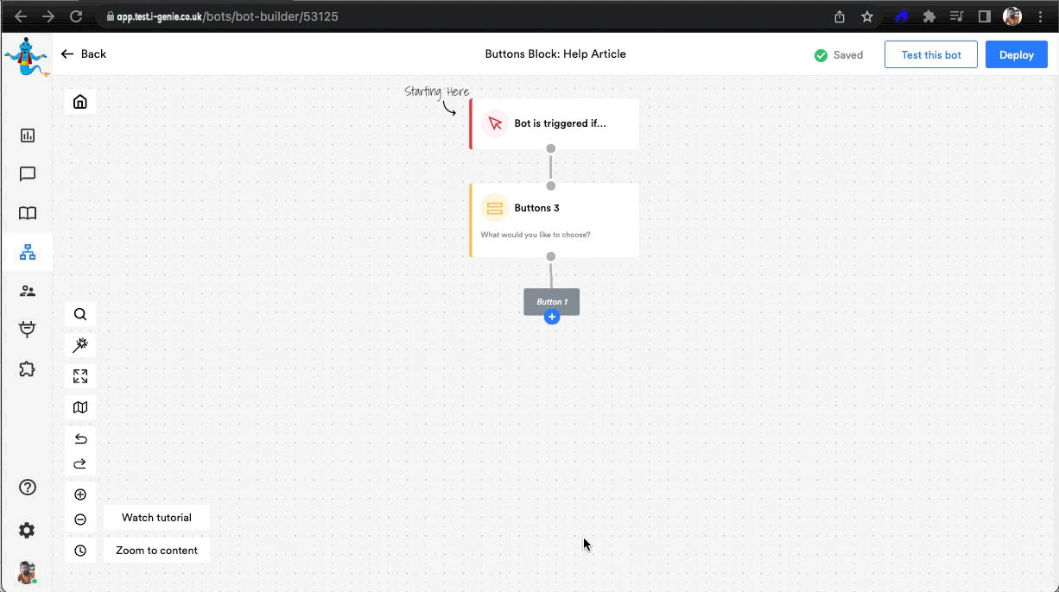Select the Buttons 3 block
Image resolution: width=1059 pixels, height=592 pixels.
[555, 220]
